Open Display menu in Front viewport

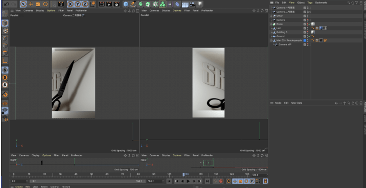click(x=166, y=155)
